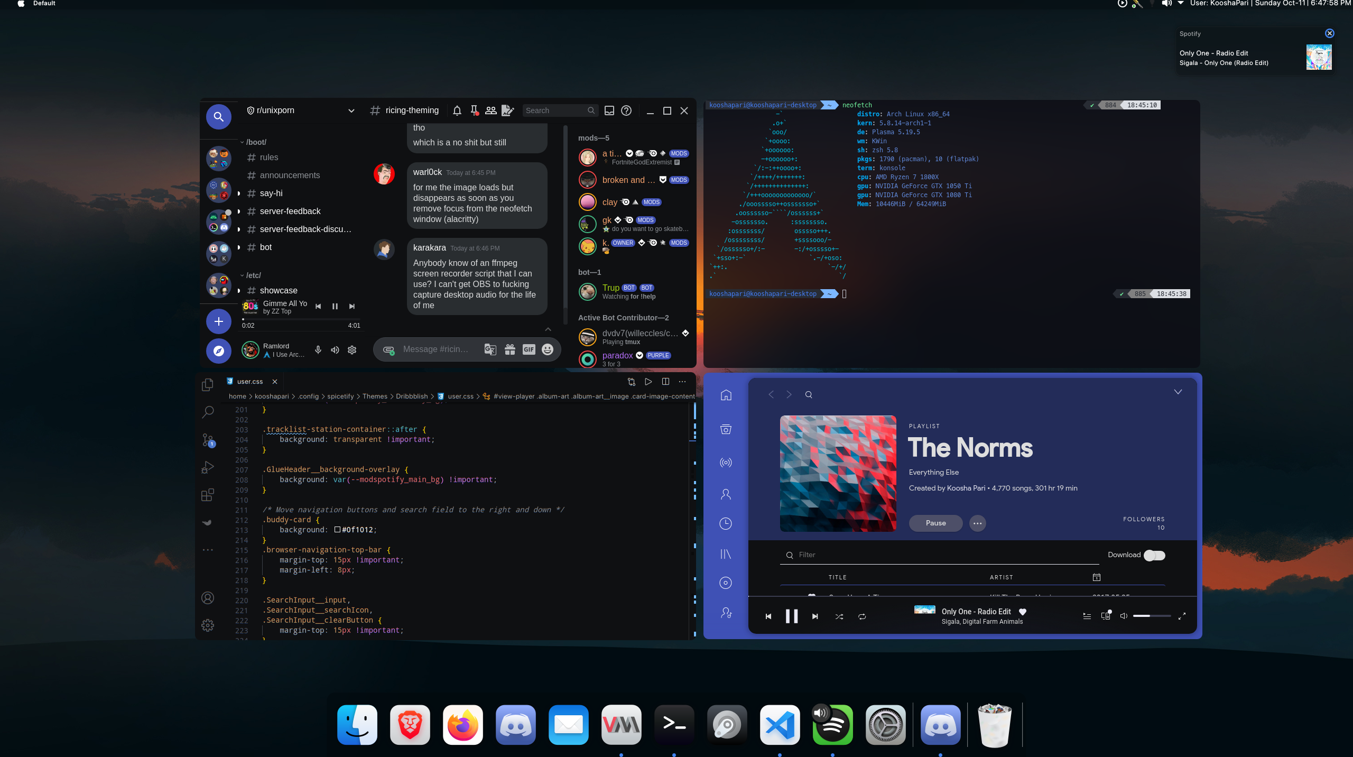The width and height of the screenshot is (1353, 757).
Task: Open the play queue in Spotify
Action: (1087, 616)
